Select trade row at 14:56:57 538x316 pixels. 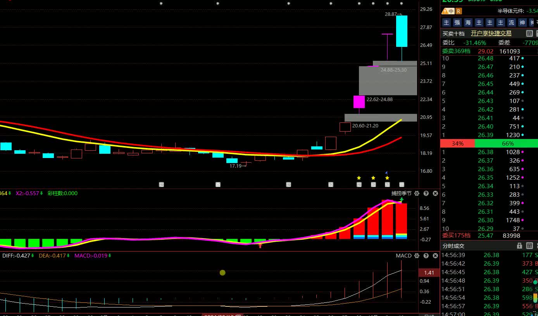(x=489, y=306)
